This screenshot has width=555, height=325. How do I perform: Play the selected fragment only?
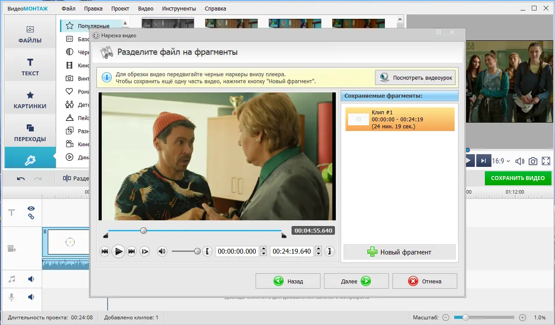point(145,251)
